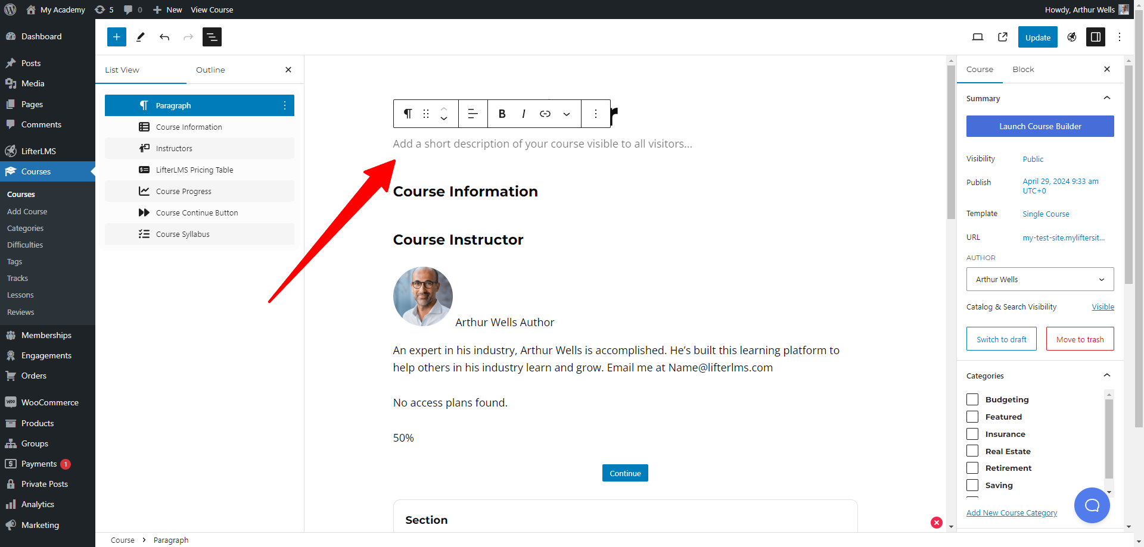Switch to the Block tab
This screenshot has height=547, width=1144.
click(1023, 69)
